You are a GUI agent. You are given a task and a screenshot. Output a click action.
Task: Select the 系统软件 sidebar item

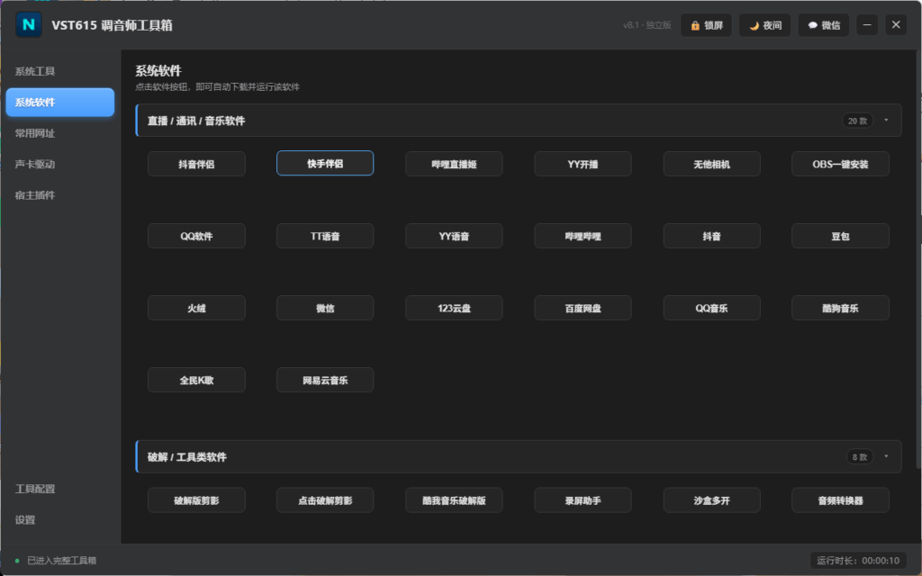pos(60,103)
